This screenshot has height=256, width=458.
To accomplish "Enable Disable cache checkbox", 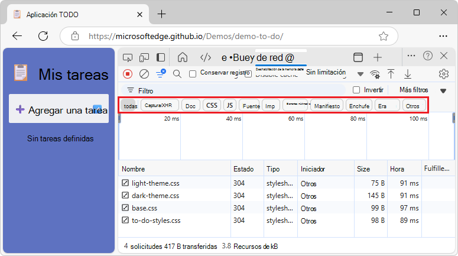I will point(248,74).
